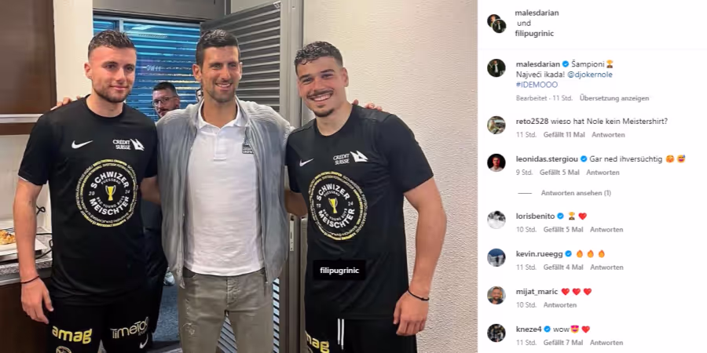Open leonidas.stergiou commenter avatar

[496, 162]
